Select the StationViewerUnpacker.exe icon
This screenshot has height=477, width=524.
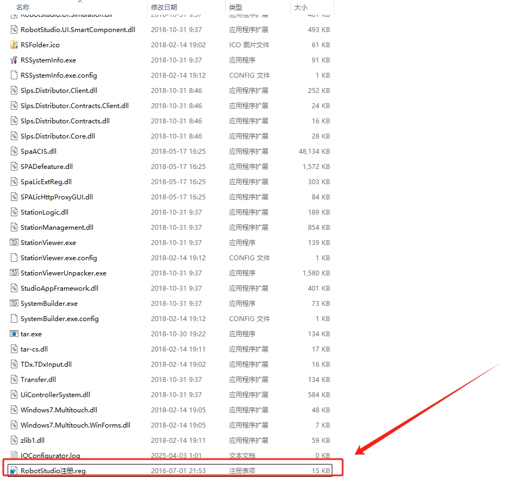click(14, 273)
